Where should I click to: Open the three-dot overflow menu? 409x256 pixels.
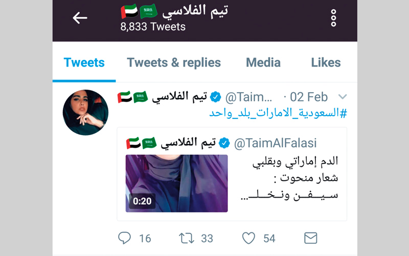coord(333,18)
